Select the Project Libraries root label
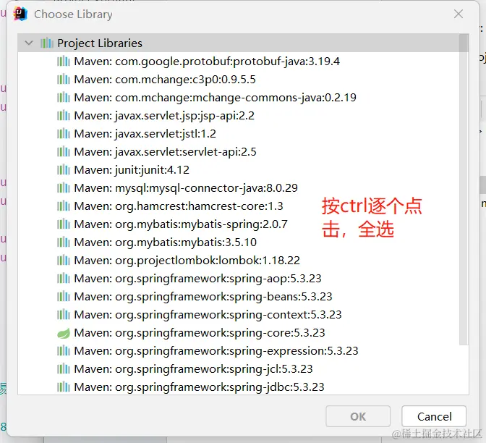The height and width of the screenshot is (443, 486). pyautogui.click(x=100, y=43)
